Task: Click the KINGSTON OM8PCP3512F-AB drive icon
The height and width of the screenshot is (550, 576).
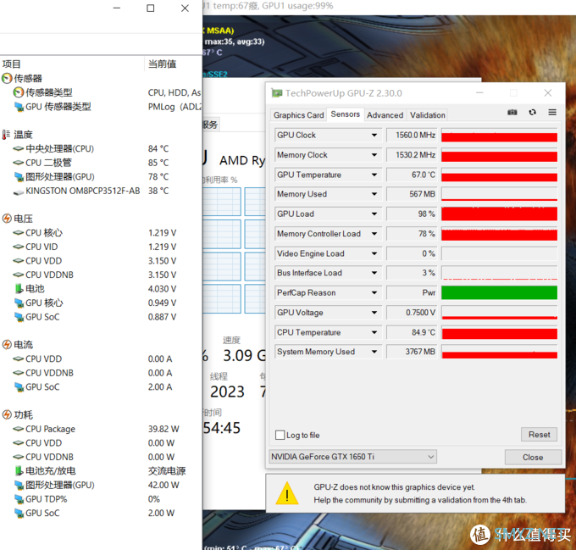Action: click(19, 192)
